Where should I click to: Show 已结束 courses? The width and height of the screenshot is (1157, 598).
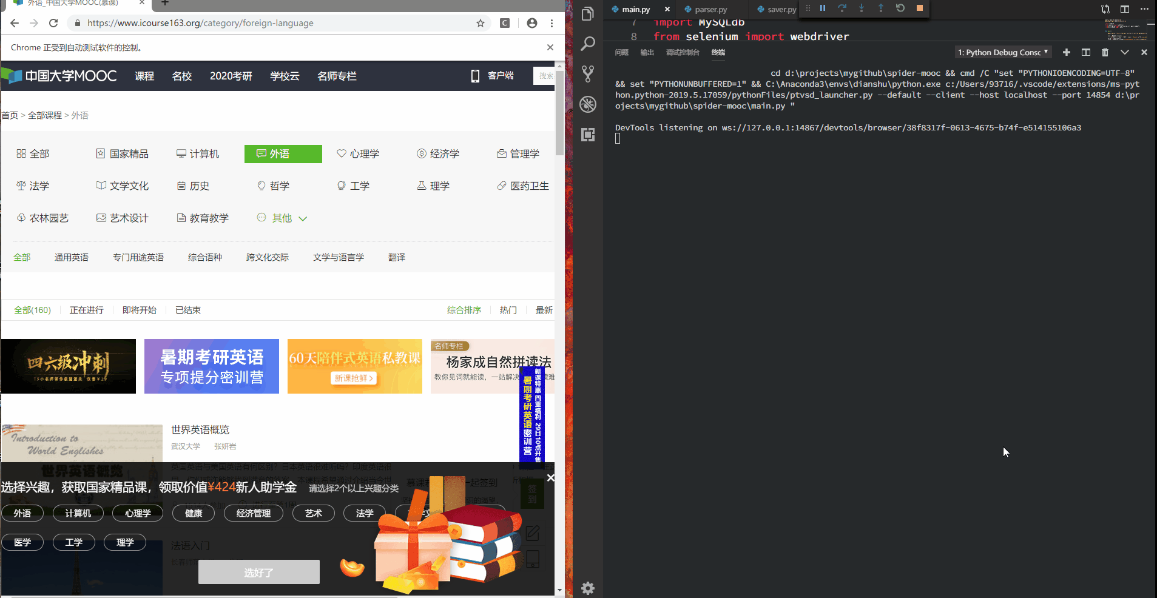click(188, 310)
